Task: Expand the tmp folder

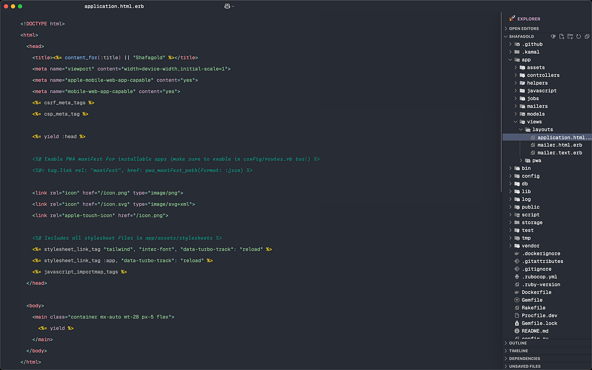Action: click(x=510, y=238)
